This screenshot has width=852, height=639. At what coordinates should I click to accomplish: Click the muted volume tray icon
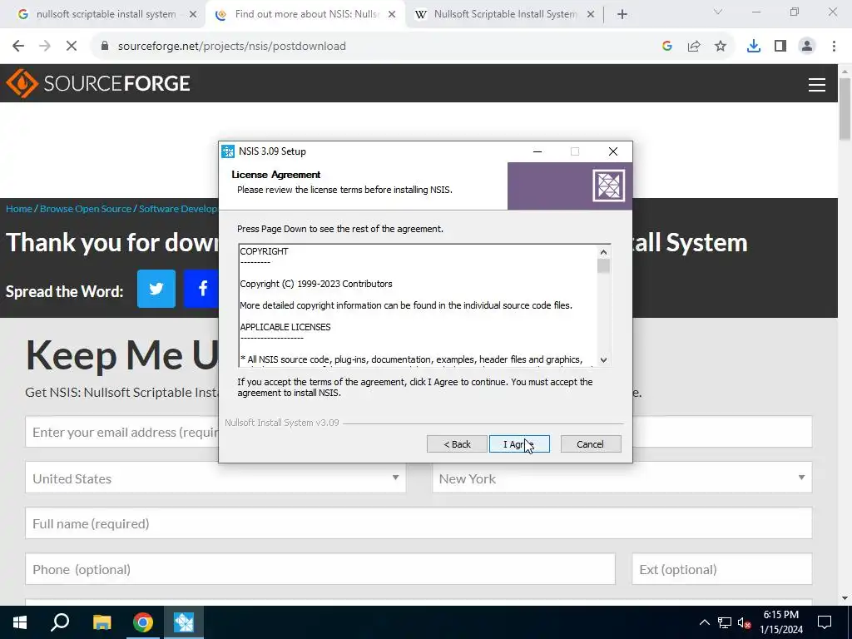pos(744,622)
